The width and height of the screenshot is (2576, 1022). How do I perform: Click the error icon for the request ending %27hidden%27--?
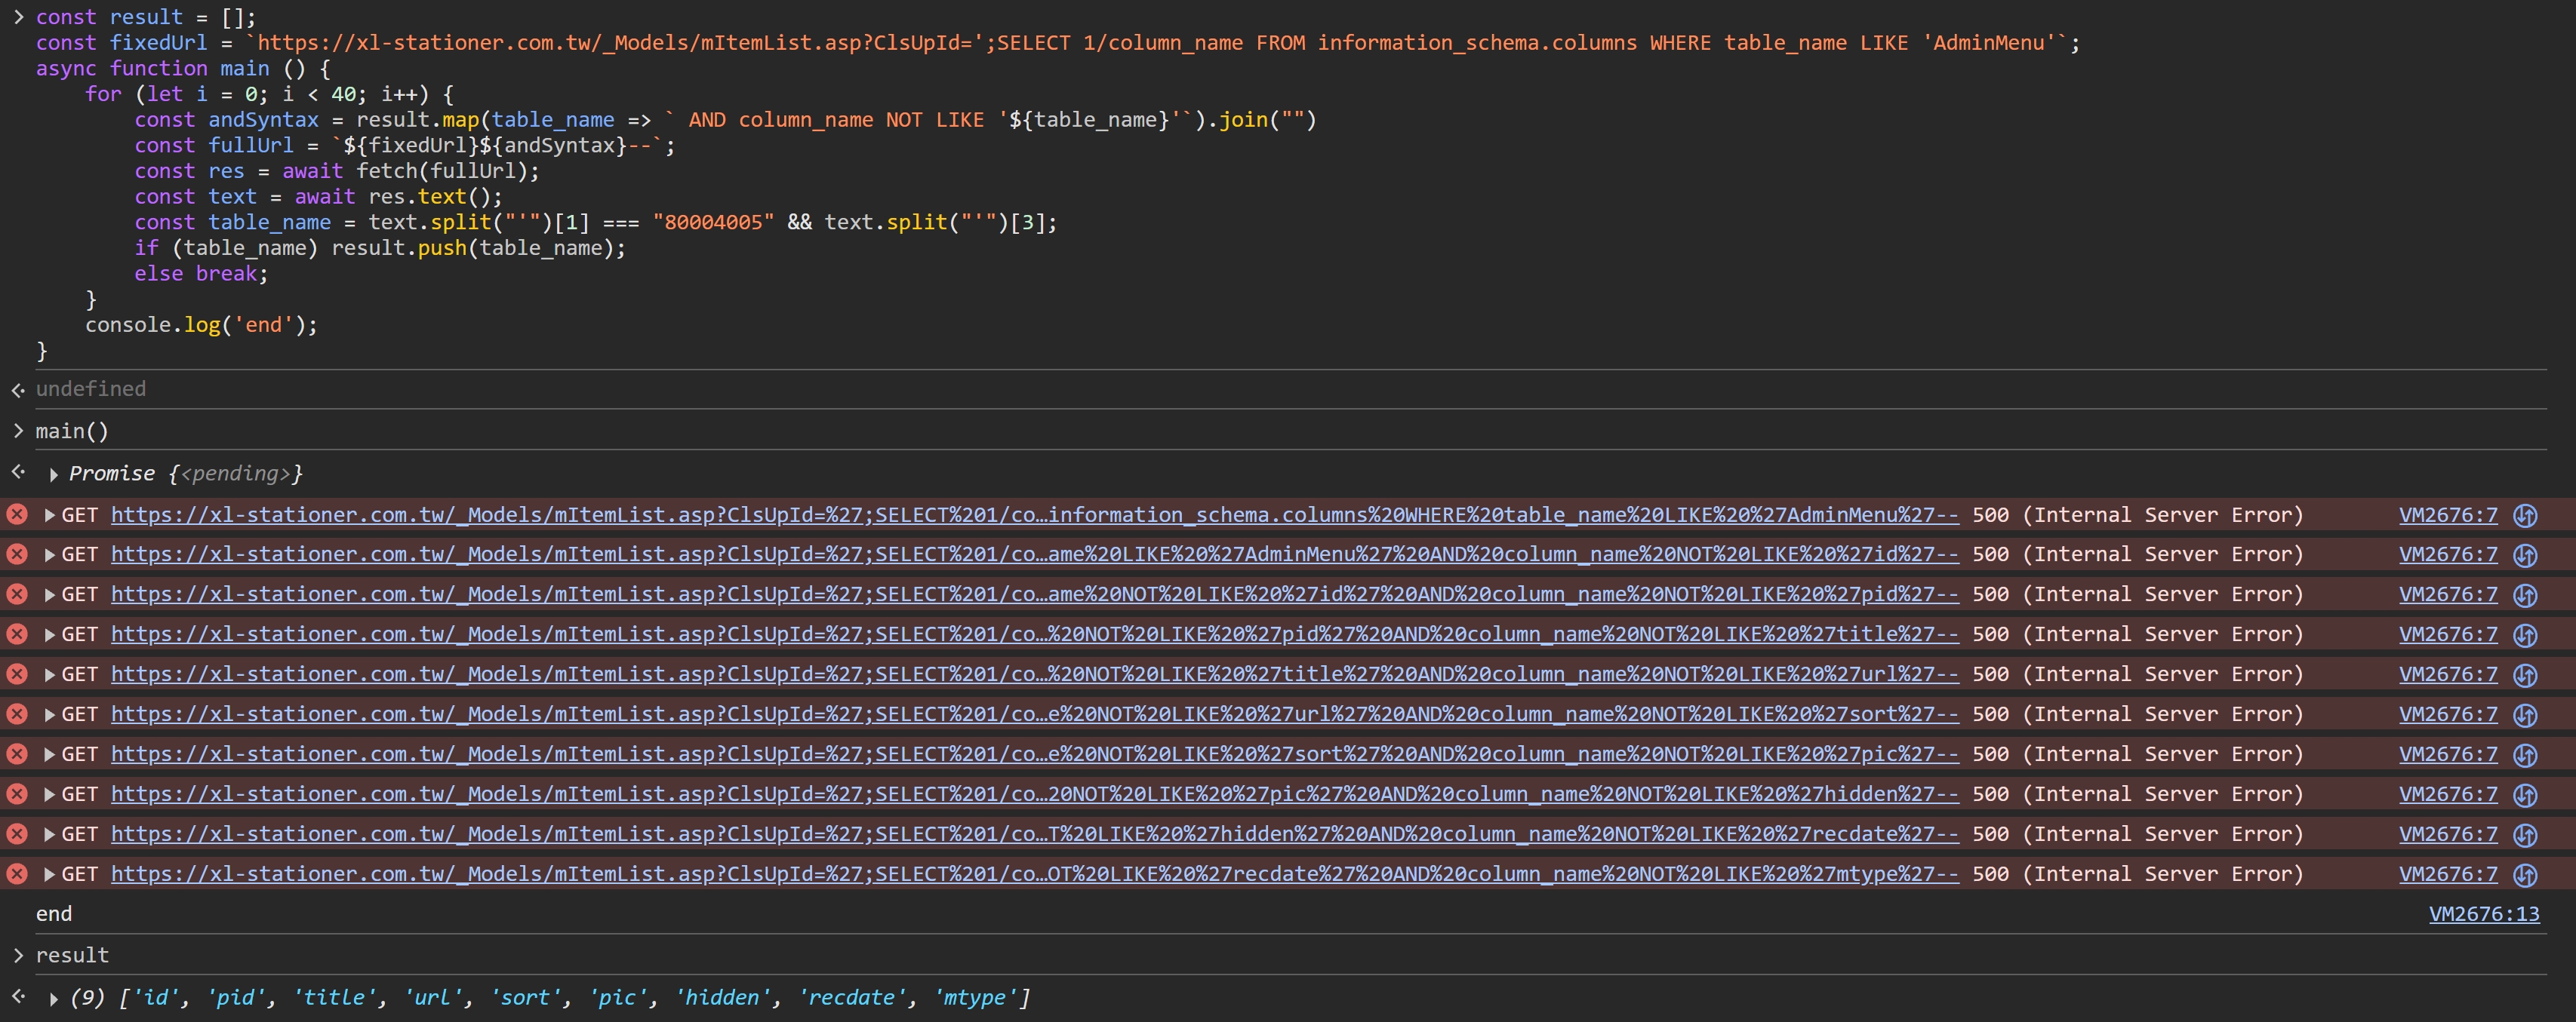[x=17, y=794]
